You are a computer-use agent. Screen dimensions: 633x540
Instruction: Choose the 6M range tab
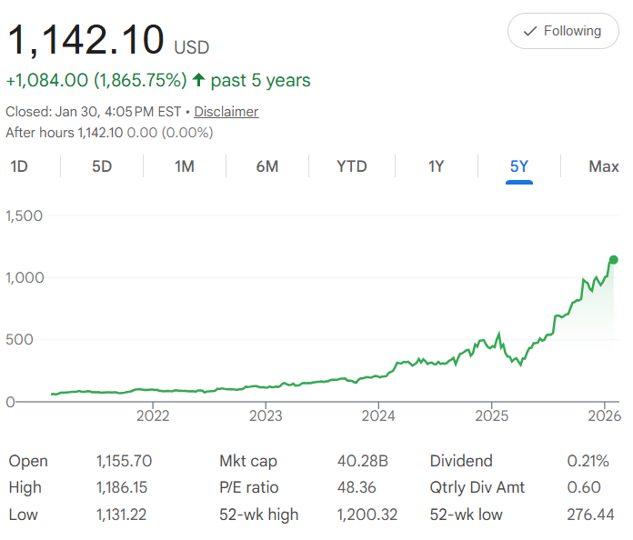coord(266,166)
